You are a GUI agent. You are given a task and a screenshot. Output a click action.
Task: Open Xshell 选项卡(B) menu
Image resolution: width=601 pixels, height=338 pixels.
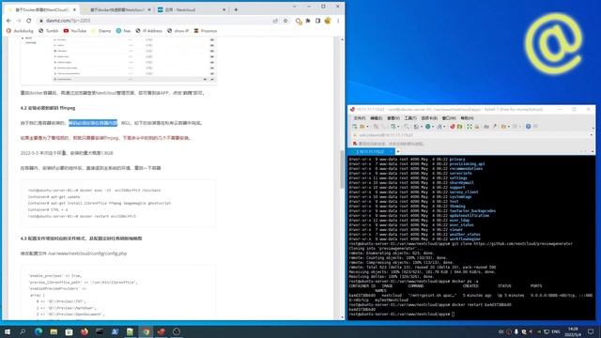point(429,118)
